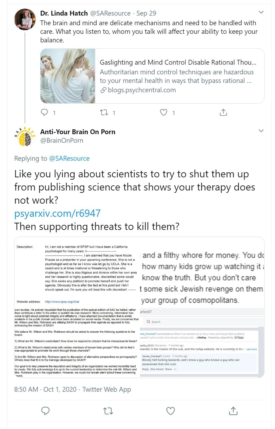
Task: Reply to Dr. Linda Hatch's tweet
Action: [x=44, y=112]
